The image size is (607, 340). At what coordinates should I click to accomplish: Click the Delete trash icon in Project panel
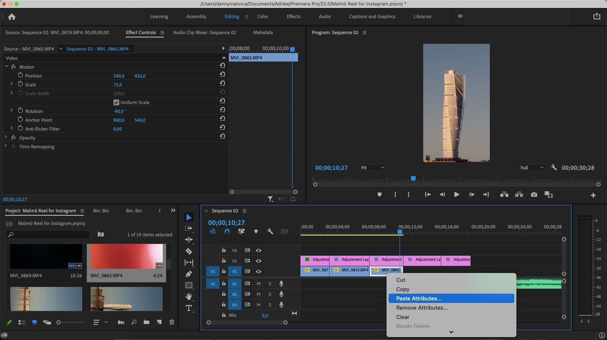(x=172, y=322)
